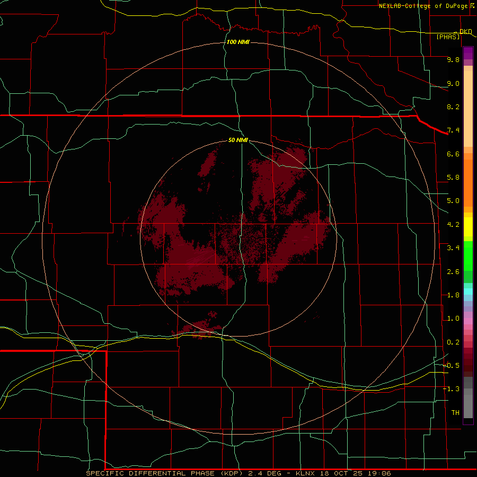Click legend value -1.3
Image resolution: width=477 pixels, height=477 pixels.
tap(452, 389)
